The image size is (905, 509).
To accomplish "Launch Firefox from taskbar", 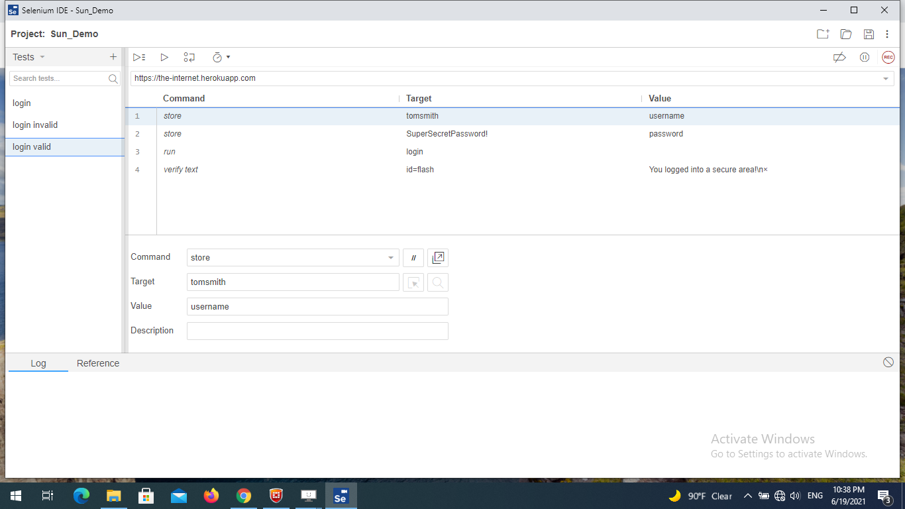I will (211, 496).
